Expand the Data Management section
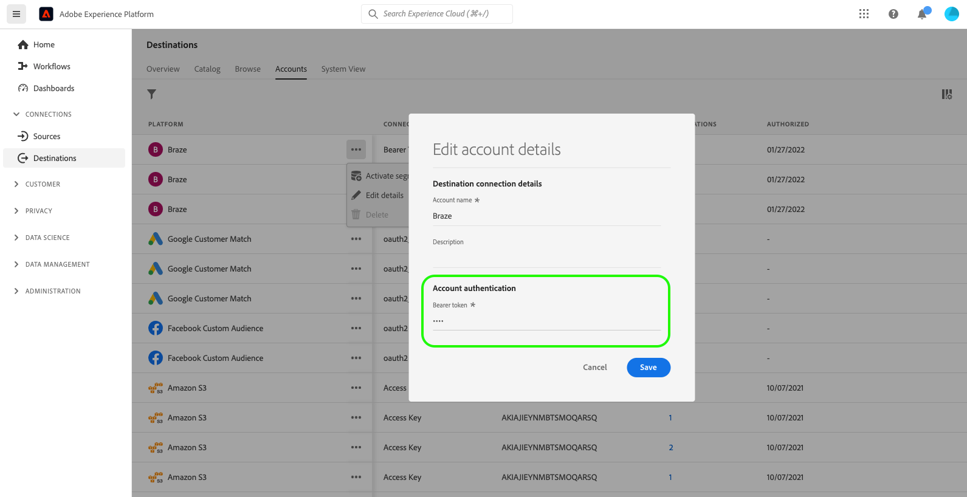 (x=52, y=264)
